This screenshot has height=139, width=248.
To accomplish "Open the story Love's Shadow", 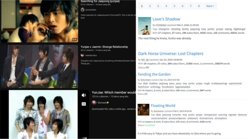I will (166, 19).
